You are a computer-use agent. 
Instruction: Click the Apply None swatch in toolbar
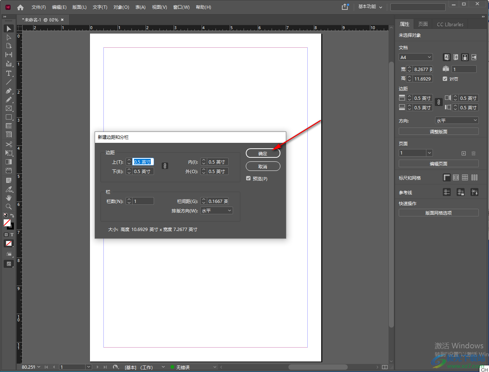9,243
